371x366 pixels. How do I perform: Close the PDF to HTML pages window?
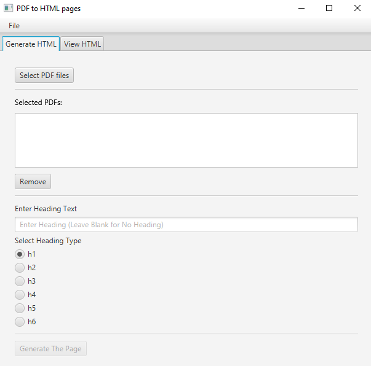[357, 9]
